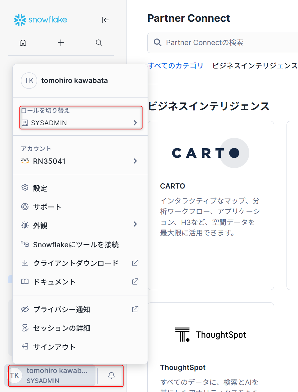Image resolution: width=298 pixels, height=392 pixels.
Task: Expand the role switcher chevron next to SYSADMIN
Action: [135, 123]
